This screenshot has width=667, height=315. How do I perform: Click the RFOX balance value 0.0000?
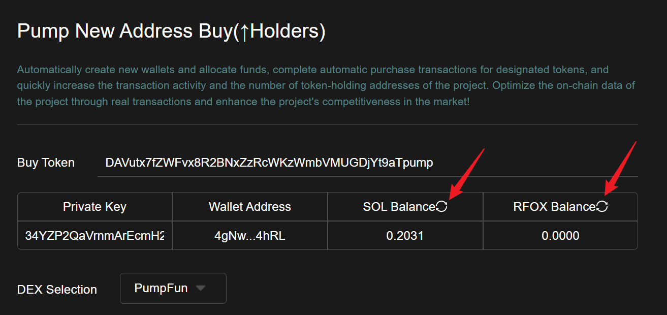click(560, 236)
